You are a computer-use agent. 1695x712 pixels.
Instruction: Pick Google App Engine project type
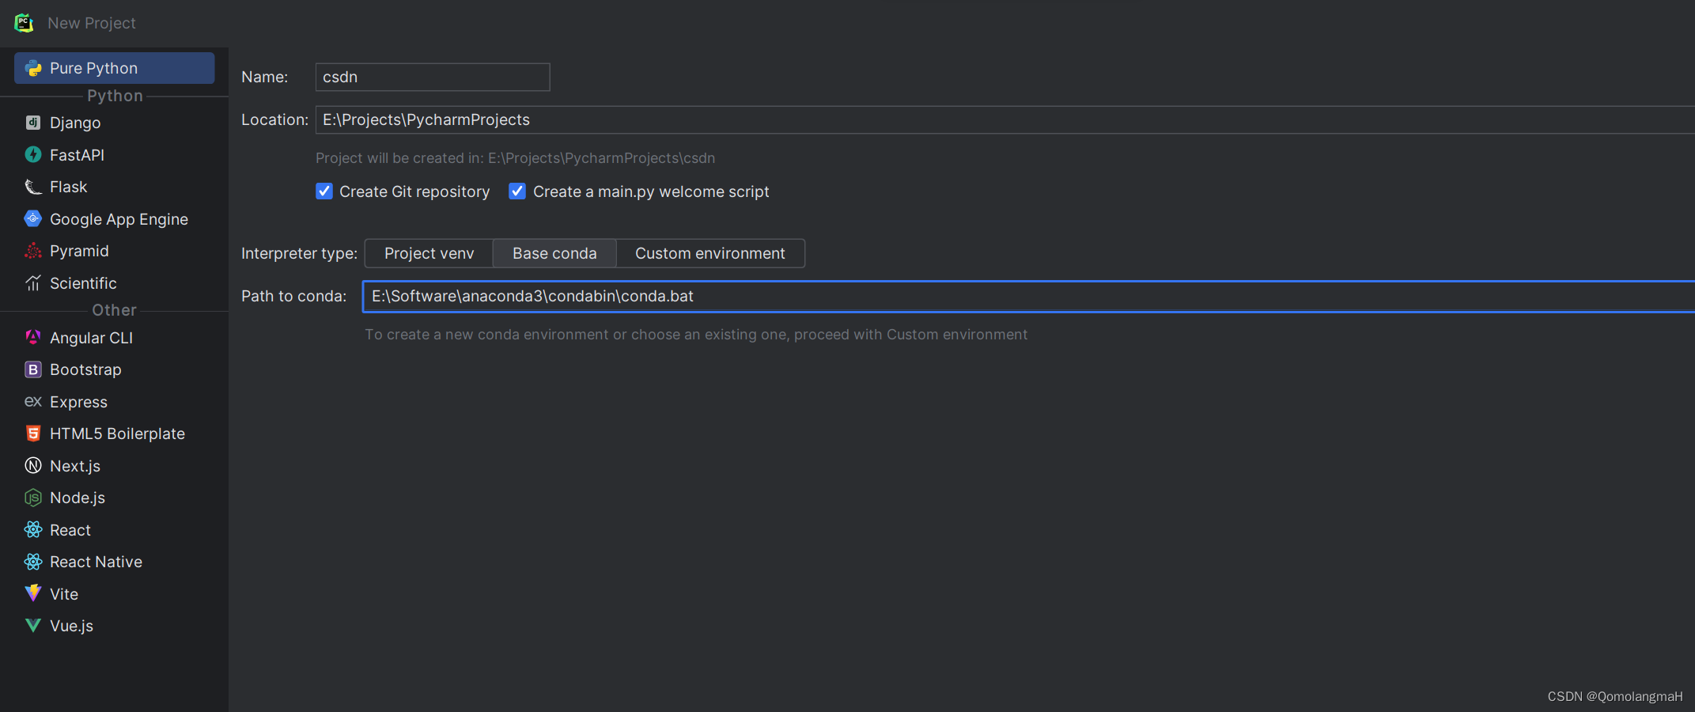(119, 219)
